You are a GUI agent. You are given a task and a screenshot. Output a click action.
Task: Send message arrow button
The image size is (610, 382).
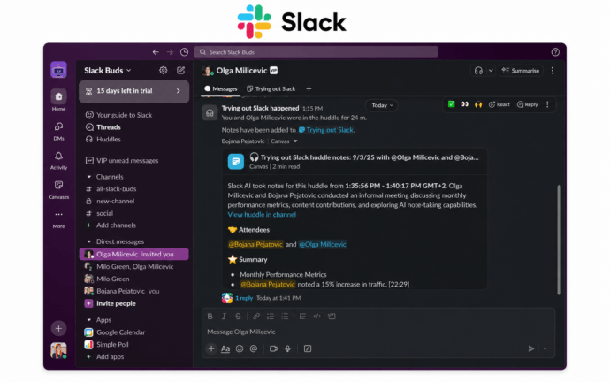click(531, 348)
